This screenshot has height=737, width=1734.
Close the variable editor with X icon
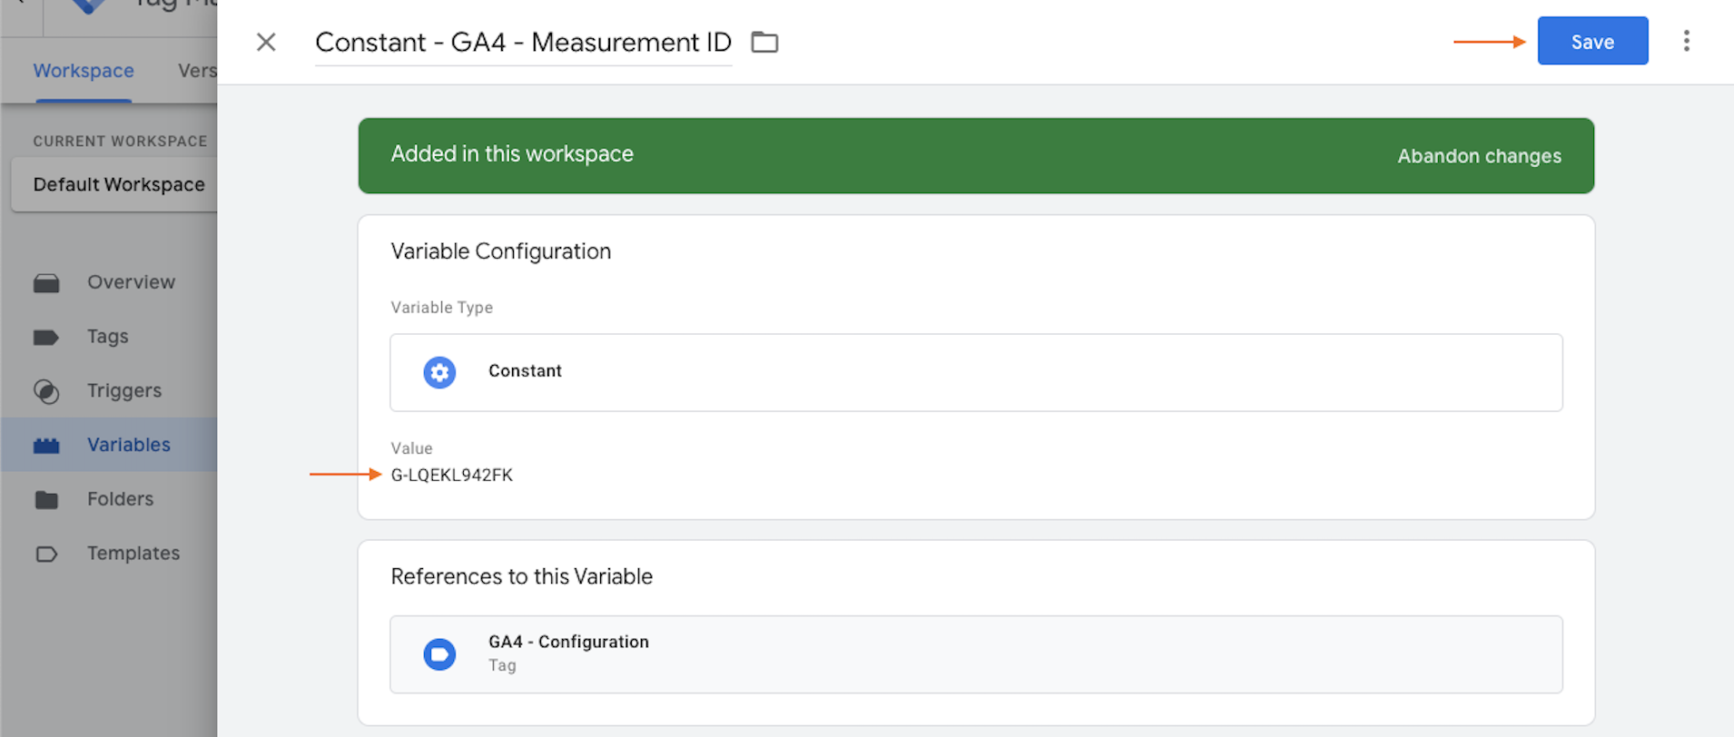click(266, 43)
